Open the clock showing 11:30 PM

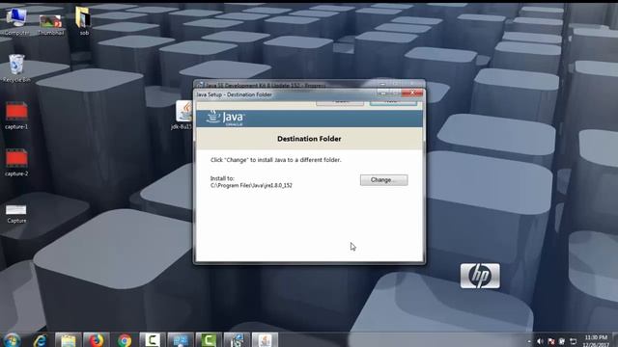(596, 340)
